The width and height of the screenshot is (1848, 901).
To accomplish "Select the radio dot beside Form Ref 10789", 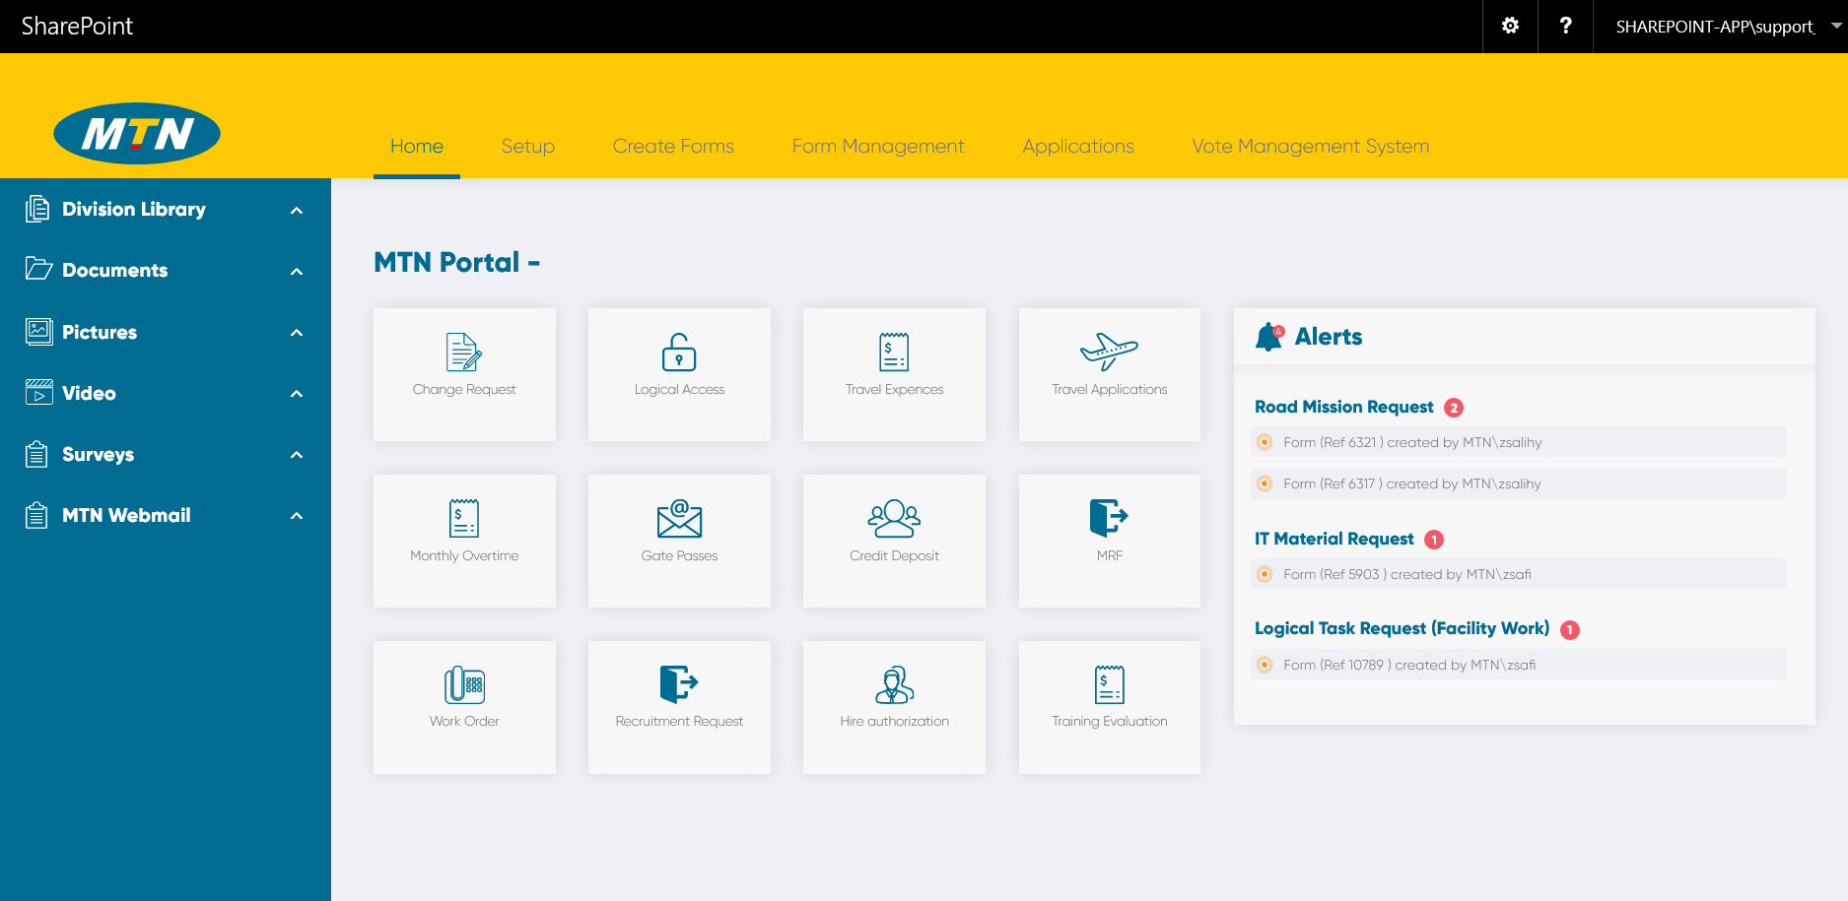I will pyautogui.click(x=1265, y=665).
